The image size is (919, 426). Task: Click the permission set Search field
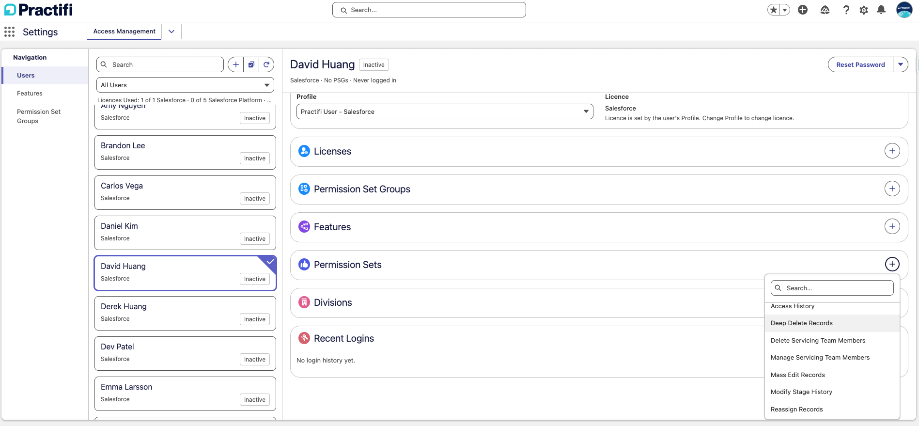(832, 288)
